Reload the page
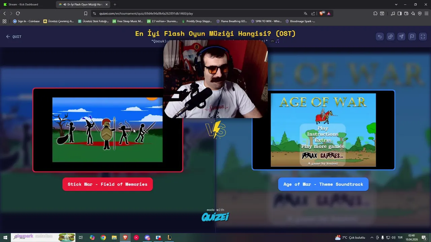The width and height of the screenshot is (431, 242). [x=18, y=13]
